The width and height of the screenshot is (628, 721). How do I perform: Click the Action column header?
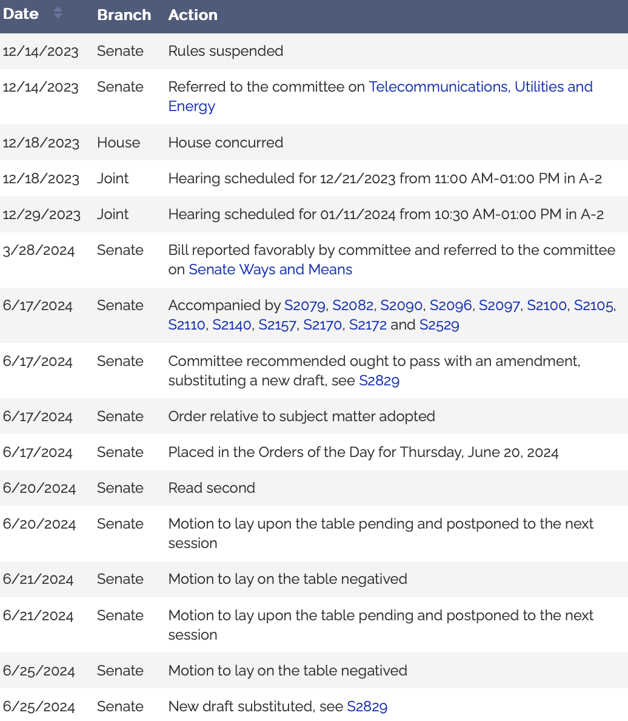pyautogui.click(x=193, y=15)
